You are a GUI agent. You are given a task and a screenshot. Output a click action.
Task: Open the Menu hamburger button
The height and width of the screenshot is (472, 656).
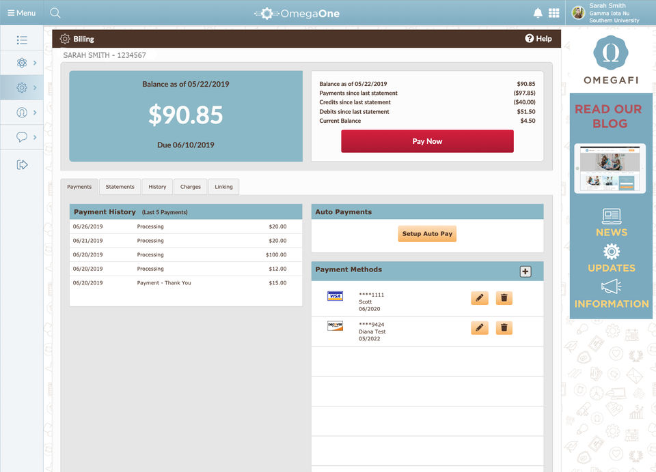pos(21,13)
